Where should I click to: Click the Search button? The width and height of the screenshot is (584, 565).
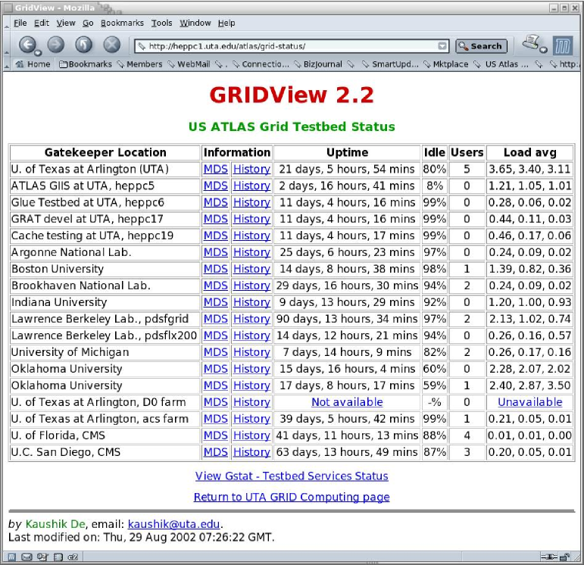pyautogui.click(x=480, y=46)
